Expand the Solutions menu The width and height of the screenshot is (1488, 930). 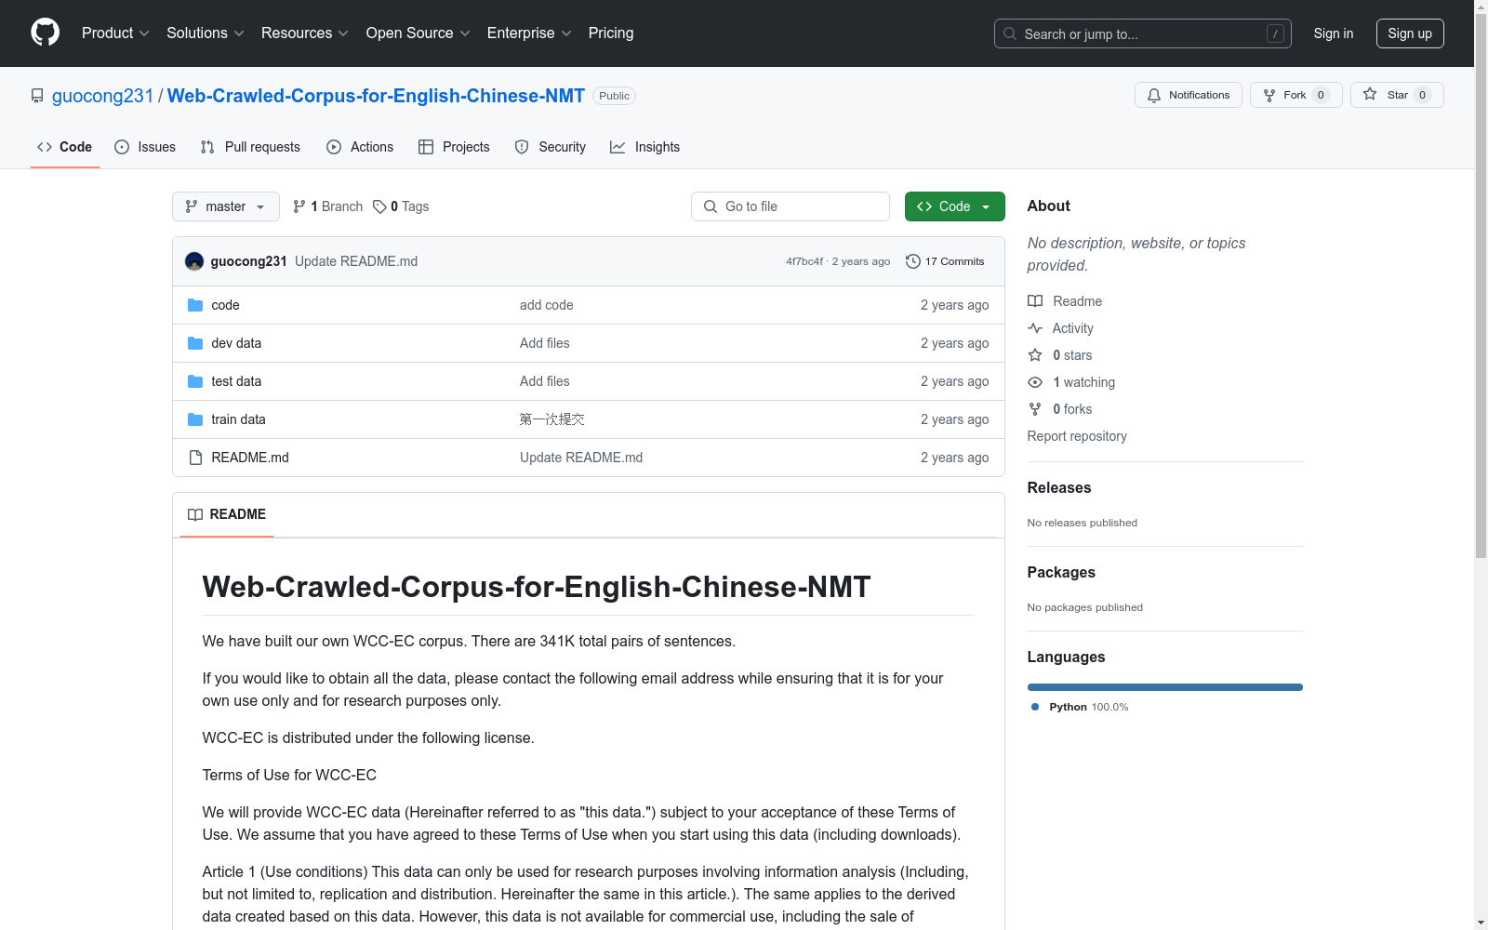coord(206,33)
